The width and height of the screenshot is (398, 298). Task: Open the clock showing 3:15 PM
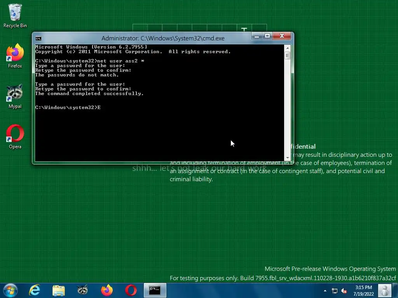coord(363,288)
